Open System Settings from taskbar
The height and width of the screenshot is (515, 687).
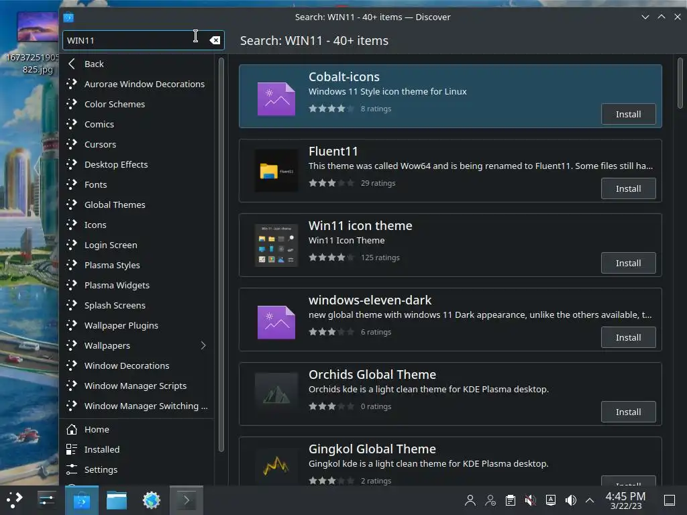46,500
